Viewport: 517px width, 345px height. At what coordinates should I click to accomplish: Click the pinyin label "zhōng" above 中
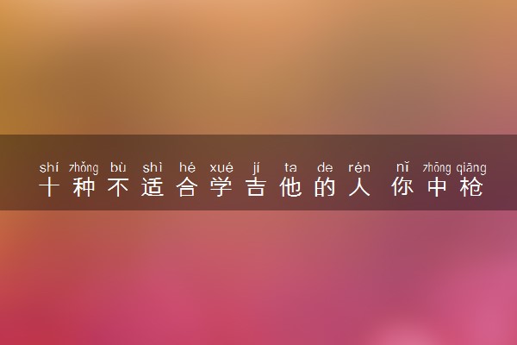coord(437,168)
